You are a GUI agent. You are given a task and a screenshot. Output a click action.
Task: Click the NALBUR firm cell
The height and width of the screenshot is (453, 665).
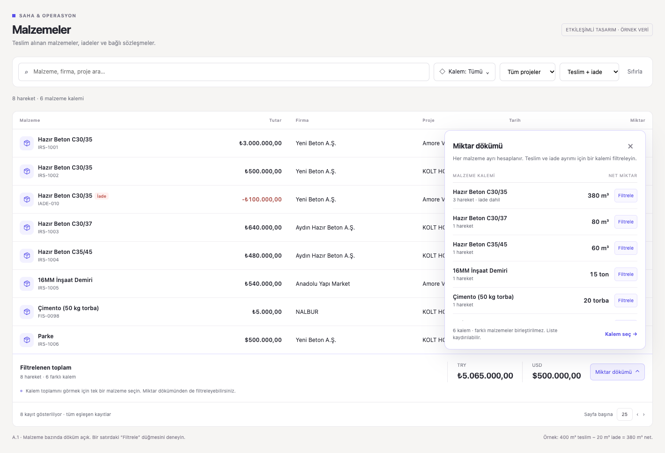[307, 312]
